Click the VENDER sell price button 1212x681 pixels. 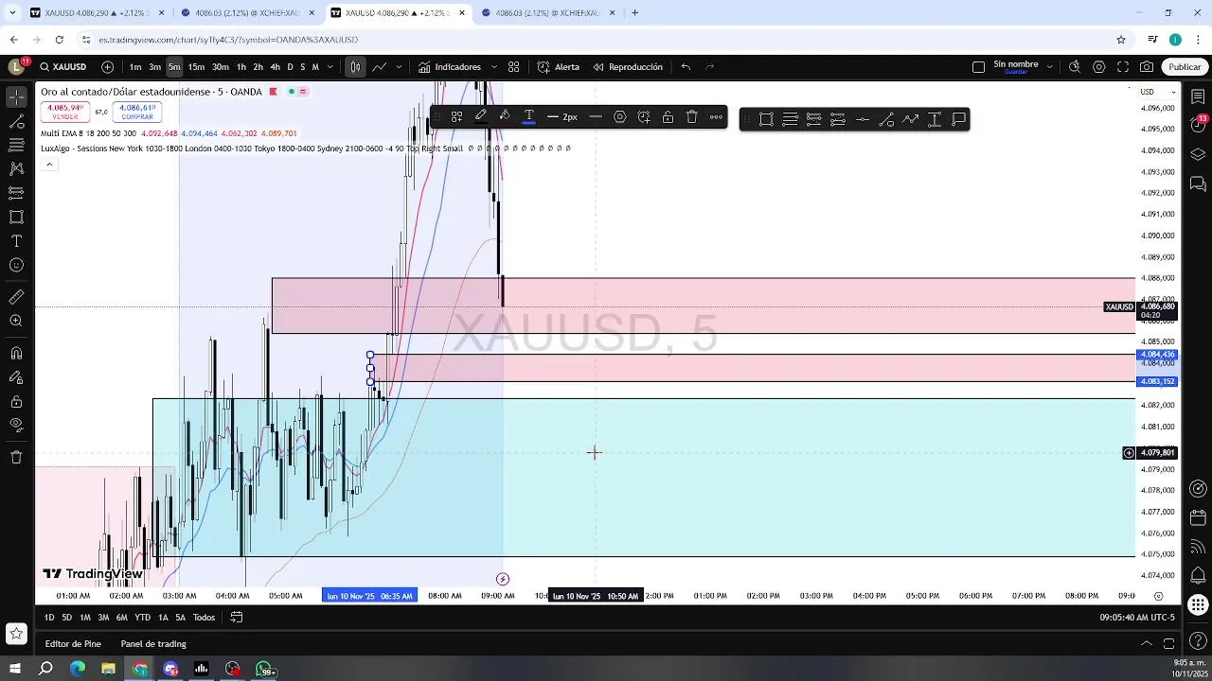[x=64, y=112]
